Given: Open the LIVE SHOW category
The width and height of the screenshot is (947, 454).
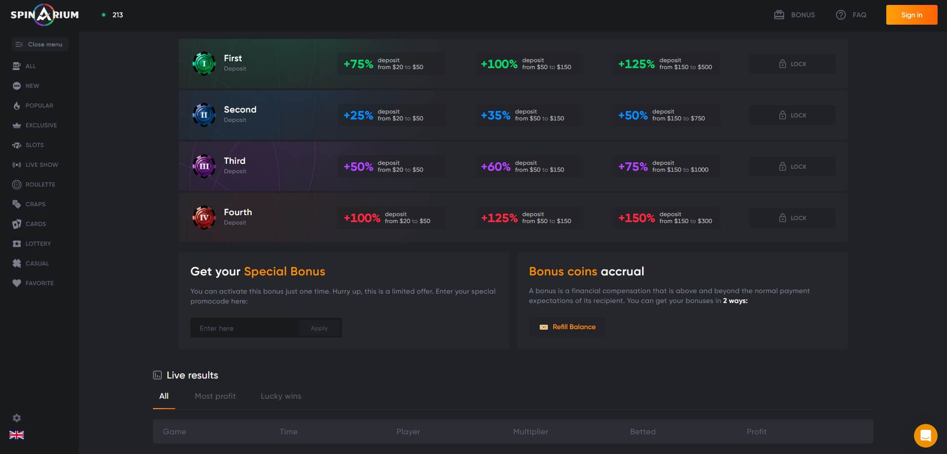Looking at the screenshot, I should tap(36, 165).
